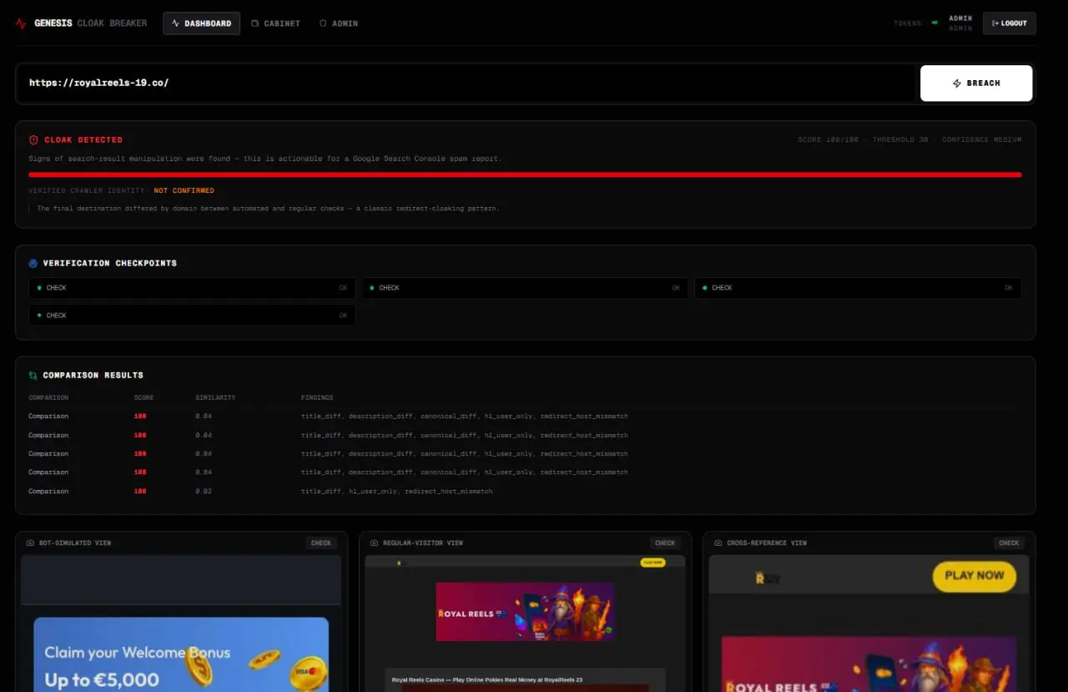Click the THRESHOLD 30 value
Viewport: 1068px width, 692px height.
900,140
